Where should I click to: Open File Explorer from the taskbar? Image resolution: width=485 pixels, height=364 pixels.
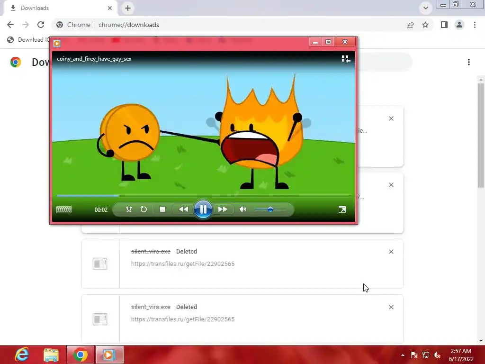pyautogui.click(x=51, y=355)
